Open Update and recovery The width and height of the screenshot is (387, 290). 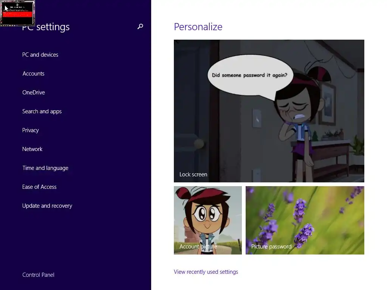(47, 206)
